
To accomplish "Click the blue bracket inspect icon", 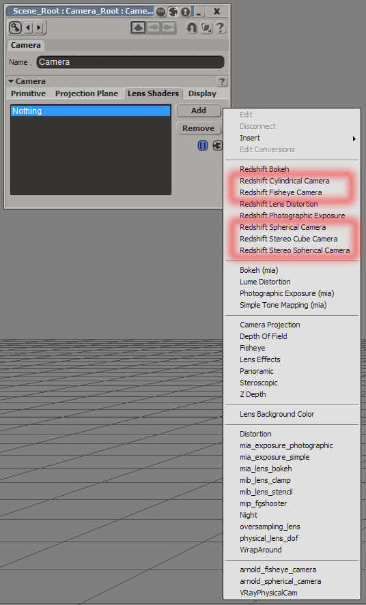I will (203, 145).
